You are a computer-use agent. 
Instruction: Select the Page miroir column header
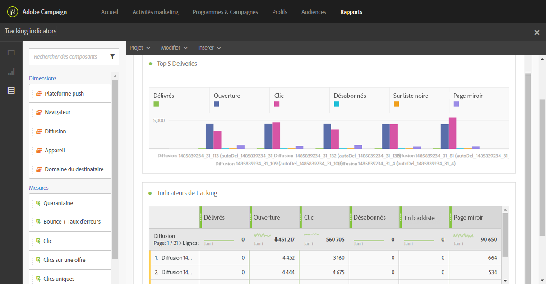[x=475, y=217]
